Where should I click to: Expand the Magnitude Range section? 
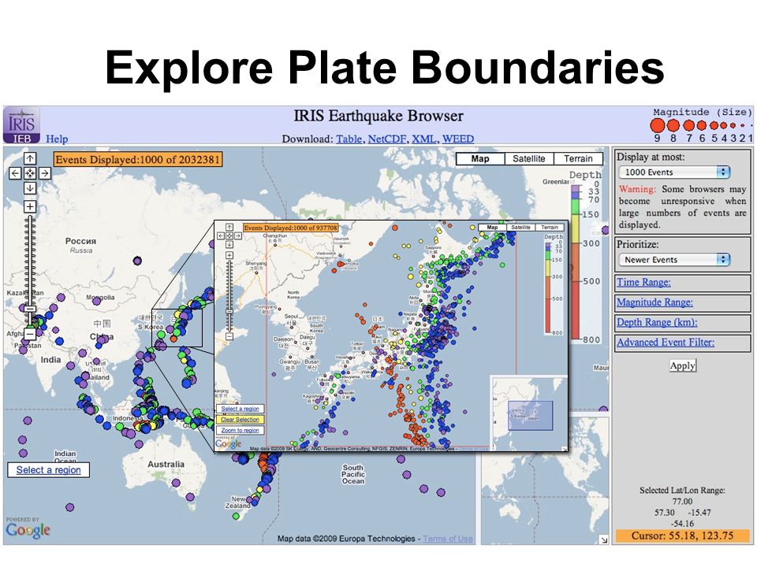654,302
